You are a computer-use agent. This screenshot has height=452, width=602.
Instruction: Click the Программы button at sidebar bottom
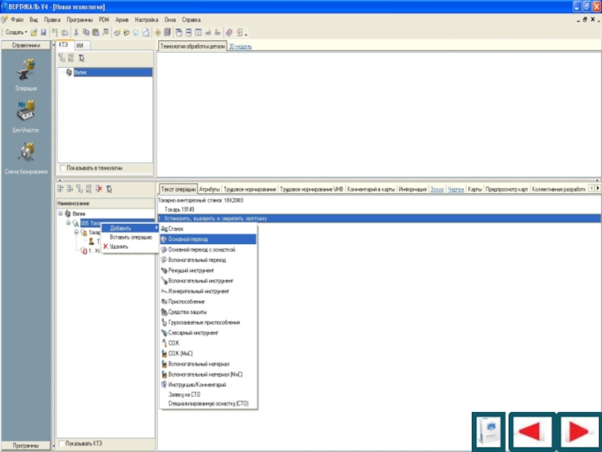26,444
